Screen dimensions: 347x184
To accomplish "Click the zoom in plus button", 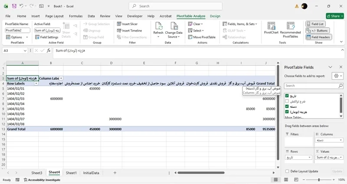I will 334,180.
